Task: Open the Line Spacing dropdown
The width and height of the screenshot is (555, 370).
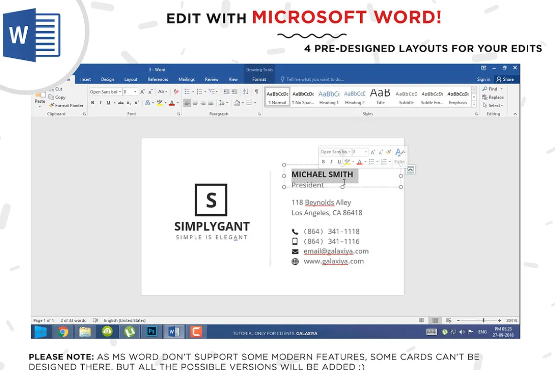Action: pos(223,103)
